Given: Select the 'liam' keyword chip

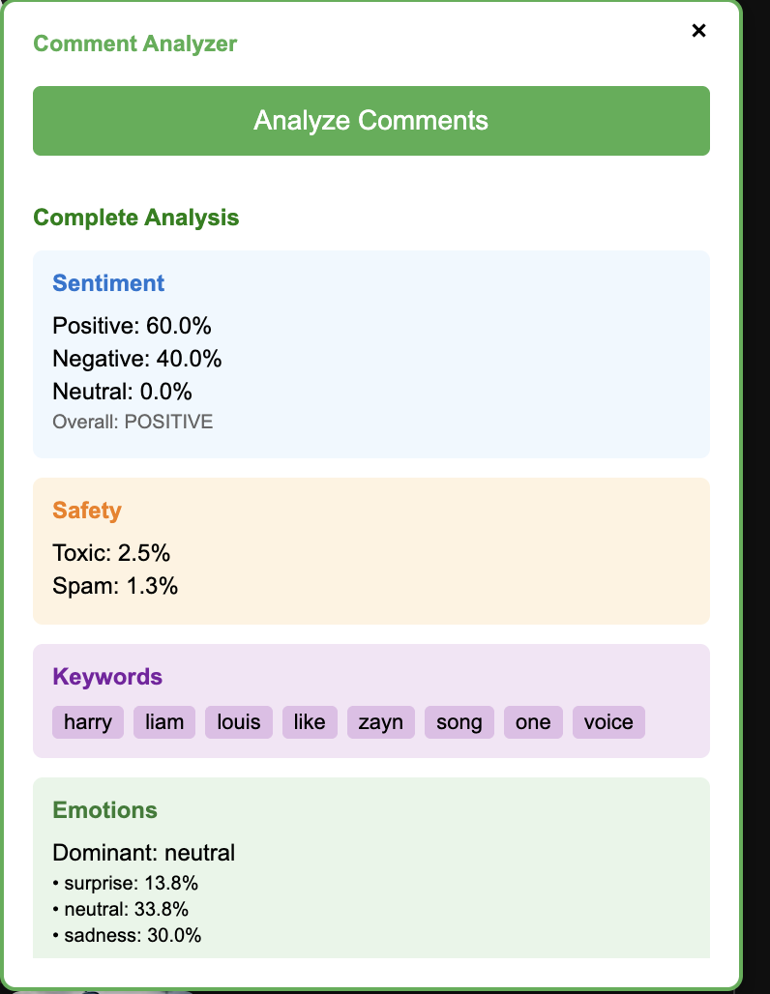Looking at the screenshot, I should [163, 721].
